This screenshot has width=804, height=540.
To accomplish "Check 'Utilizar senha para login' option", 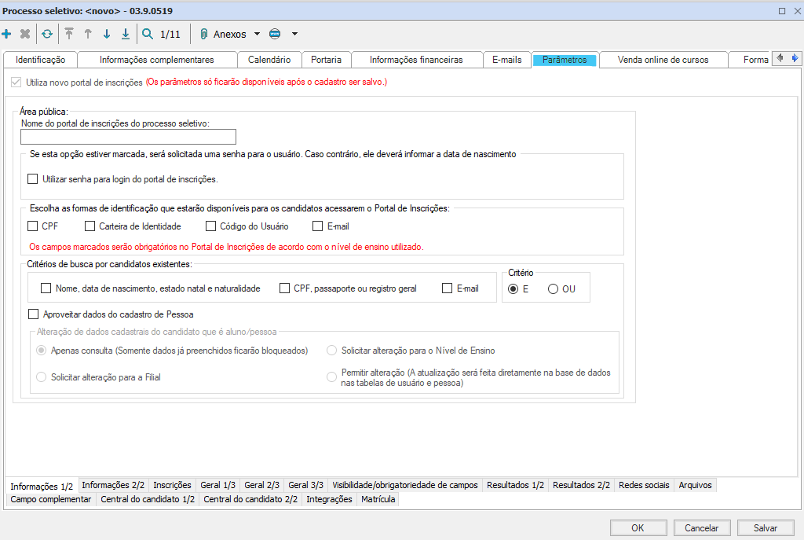I will click(32, 179).
